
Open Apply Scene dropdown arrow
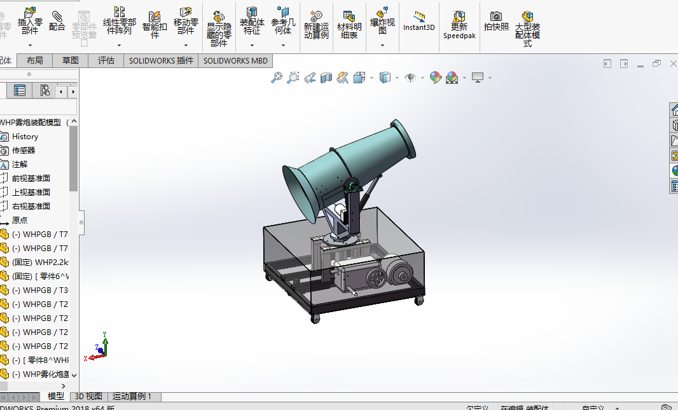point(464,78)
